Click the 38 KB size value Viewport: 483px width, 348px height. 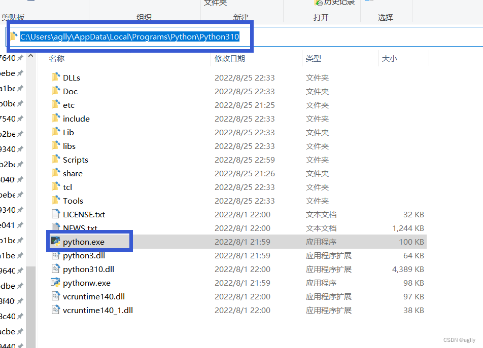pos(413,311)
